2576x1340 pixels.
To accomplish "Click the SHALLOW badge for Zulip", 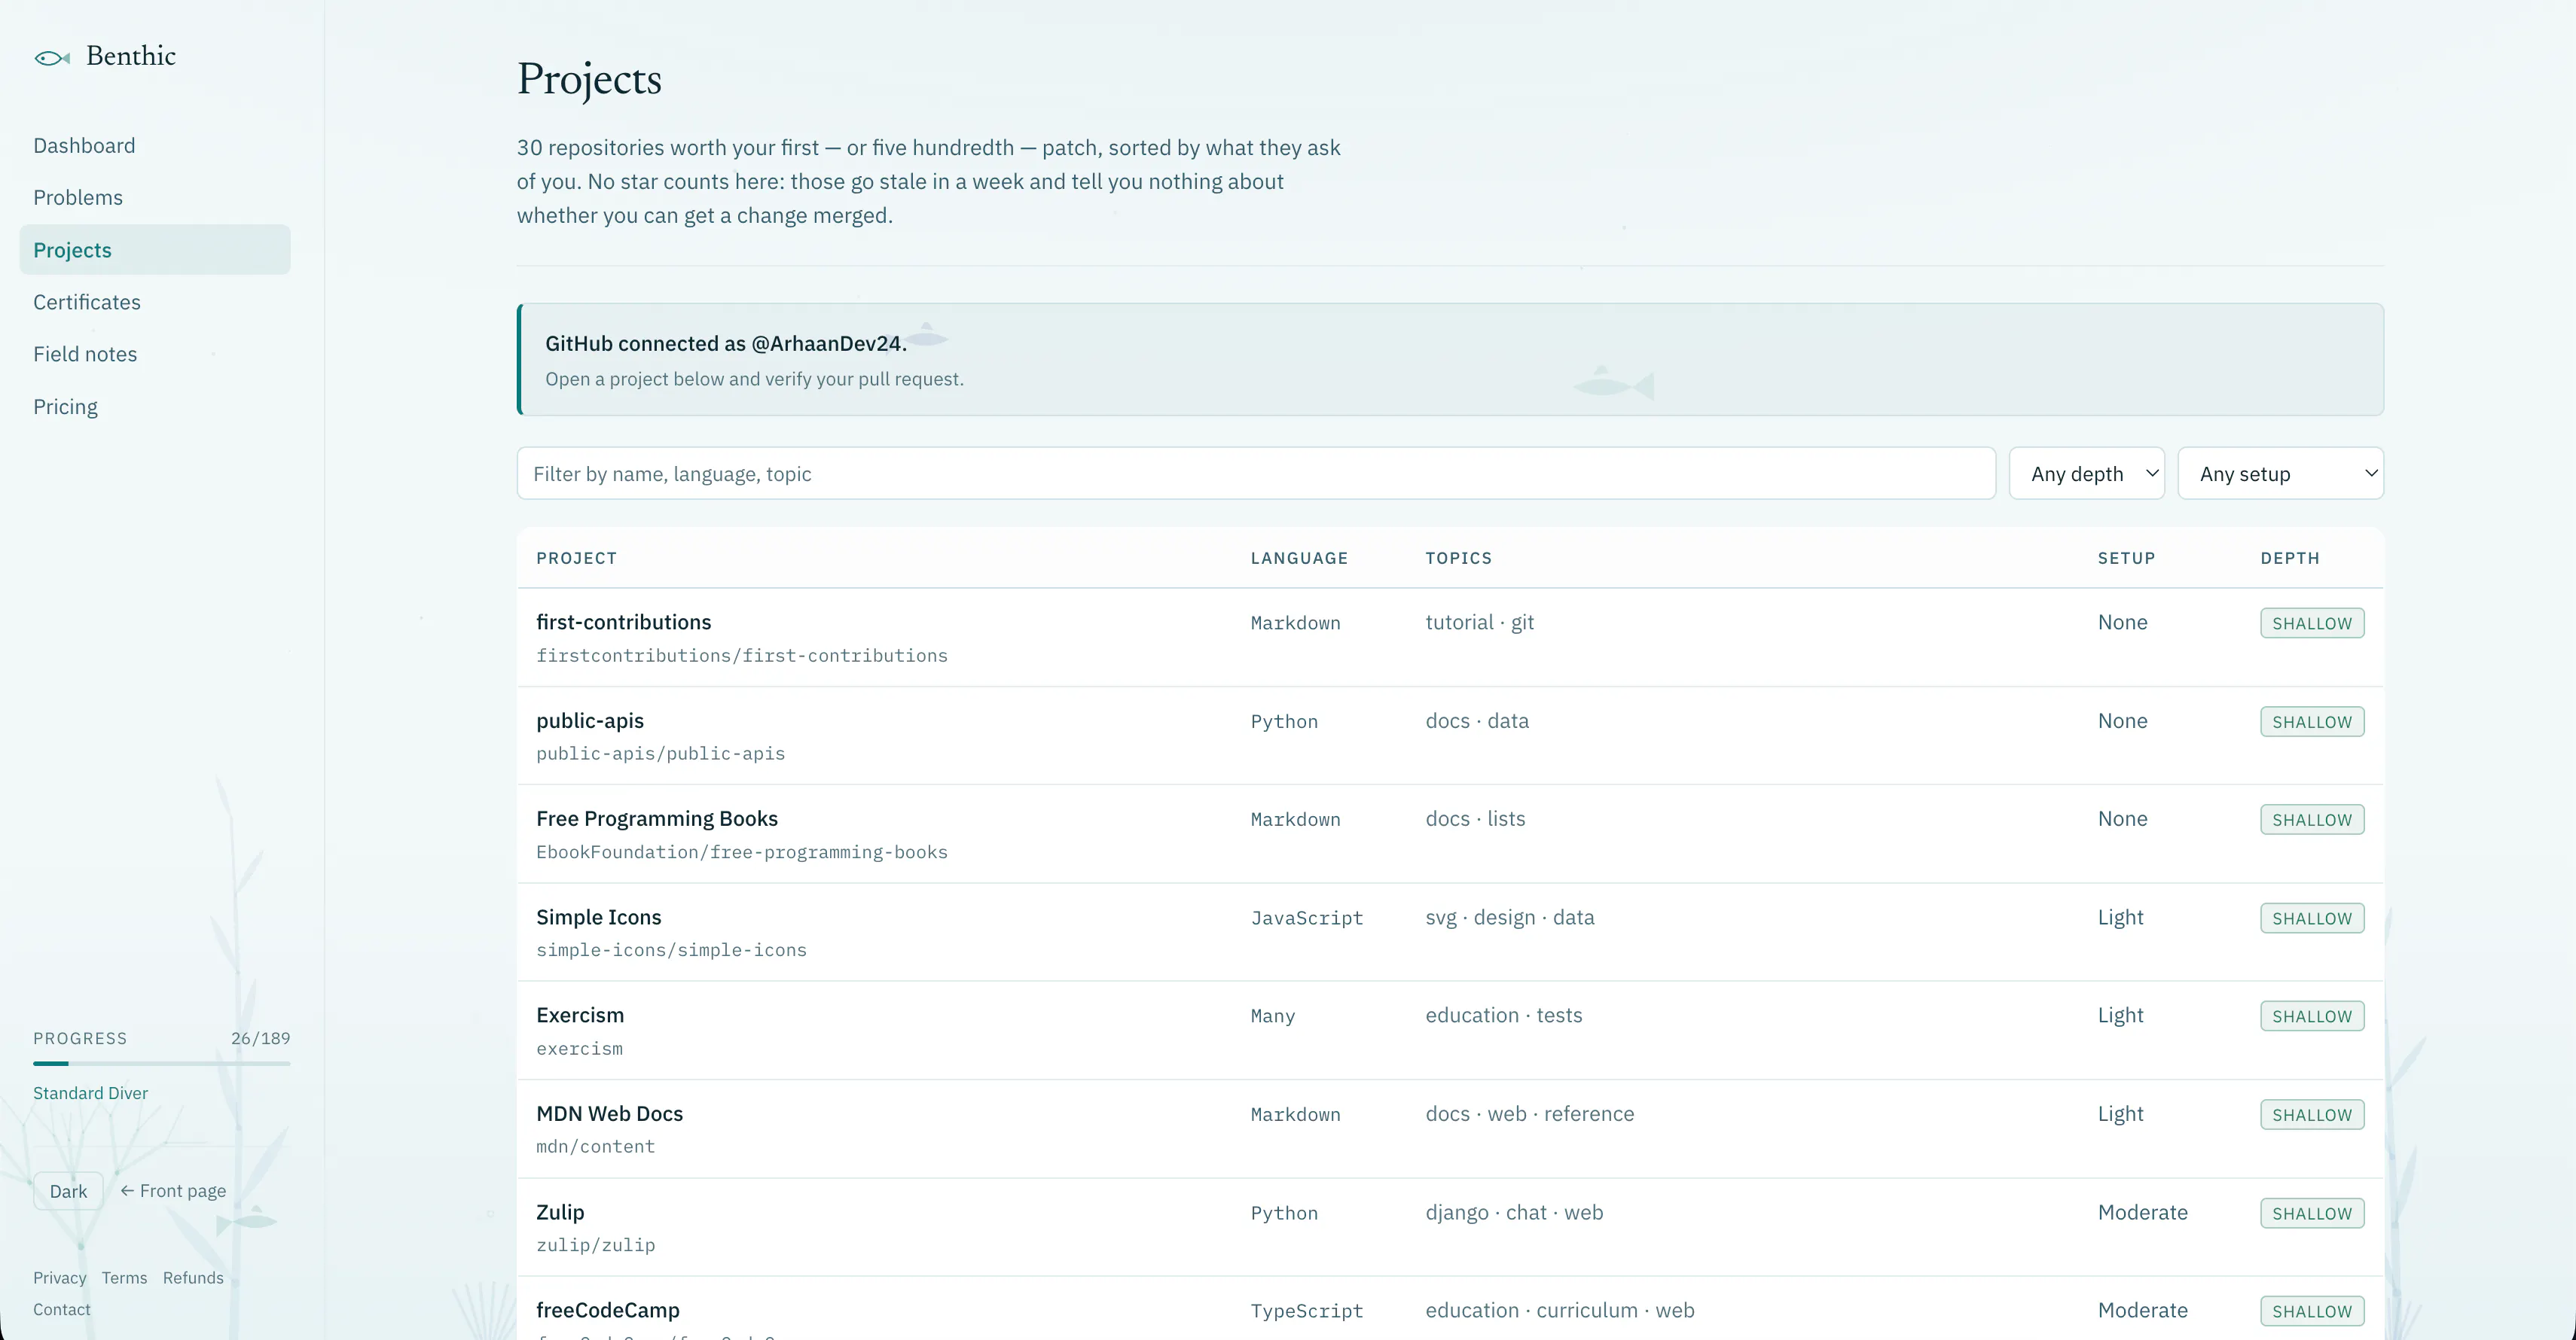I will pos(2312,1213).
